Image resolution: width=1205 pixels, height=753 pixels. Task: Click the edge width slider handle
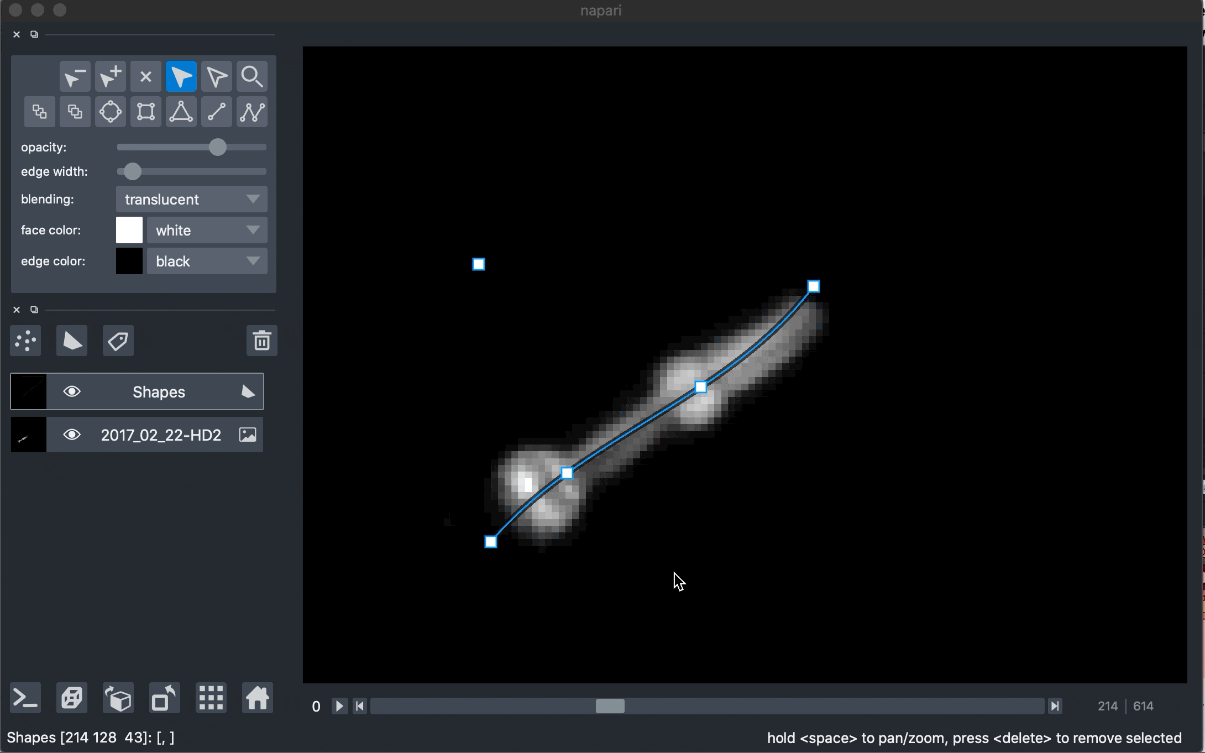(132, 171)
